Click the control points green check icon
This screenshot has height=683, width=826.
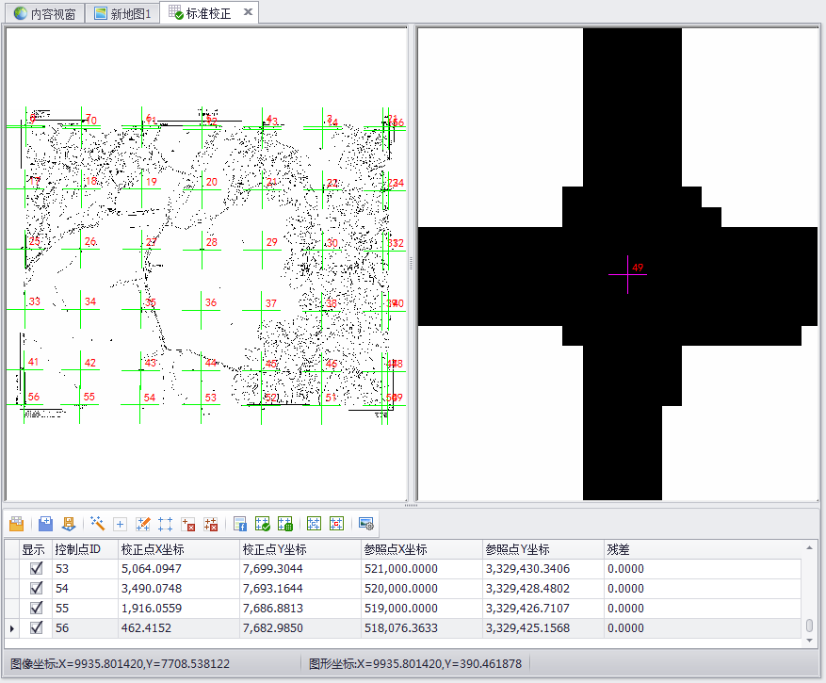click(x=263, y=524)
